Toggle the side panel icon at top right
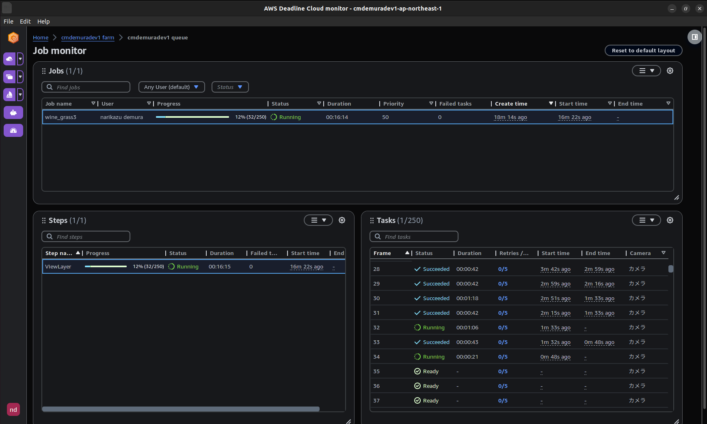The height and width of the screenshot is (424, 707). point(695,37)
